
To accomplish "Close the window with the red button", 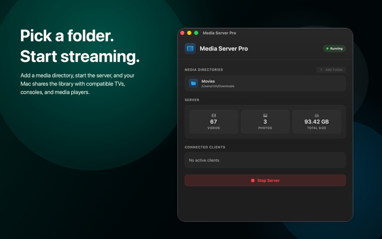I will [x=182, y=33].
